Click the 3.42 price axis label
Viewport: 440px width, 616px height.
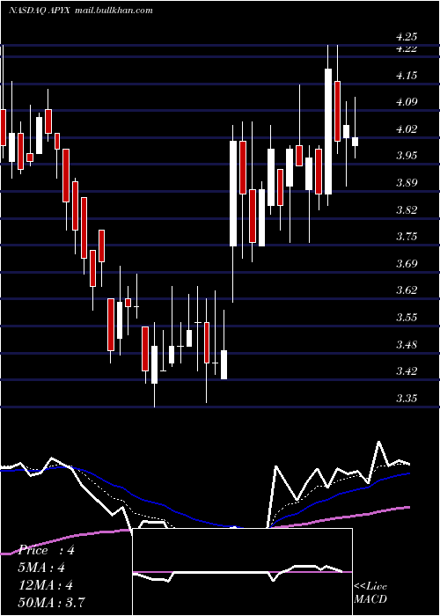[x=407, y=370]
